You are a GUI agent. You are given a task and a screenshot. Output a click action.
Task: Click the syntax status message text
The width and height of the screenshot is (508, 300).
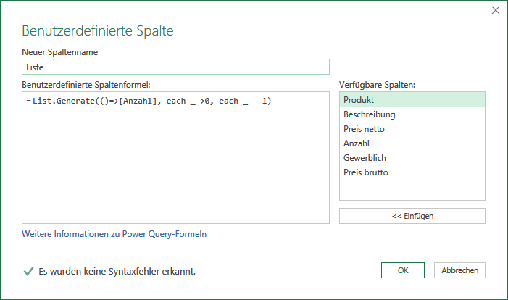pos(117,271)
